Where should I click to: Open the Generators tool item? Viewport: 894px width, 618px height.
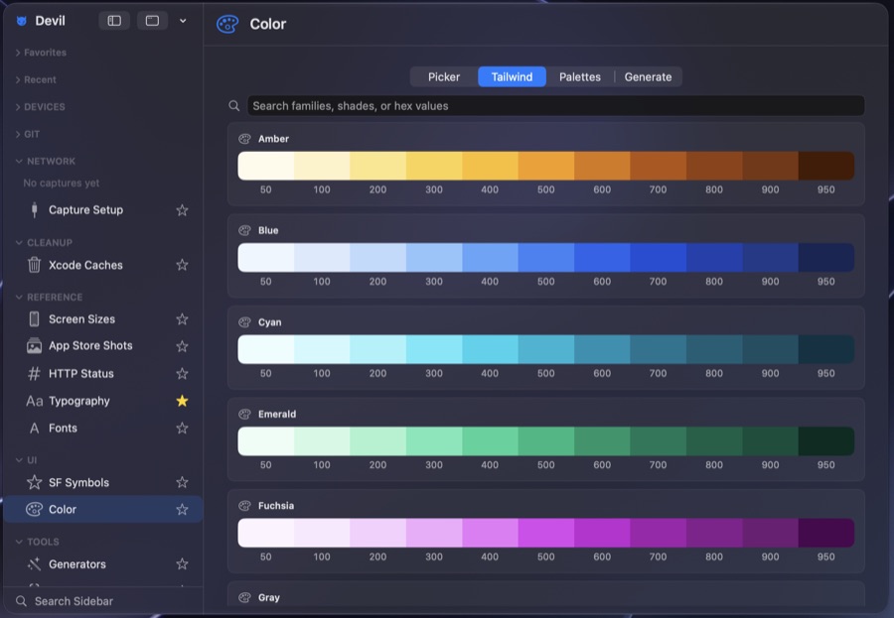tap(103, 563)
